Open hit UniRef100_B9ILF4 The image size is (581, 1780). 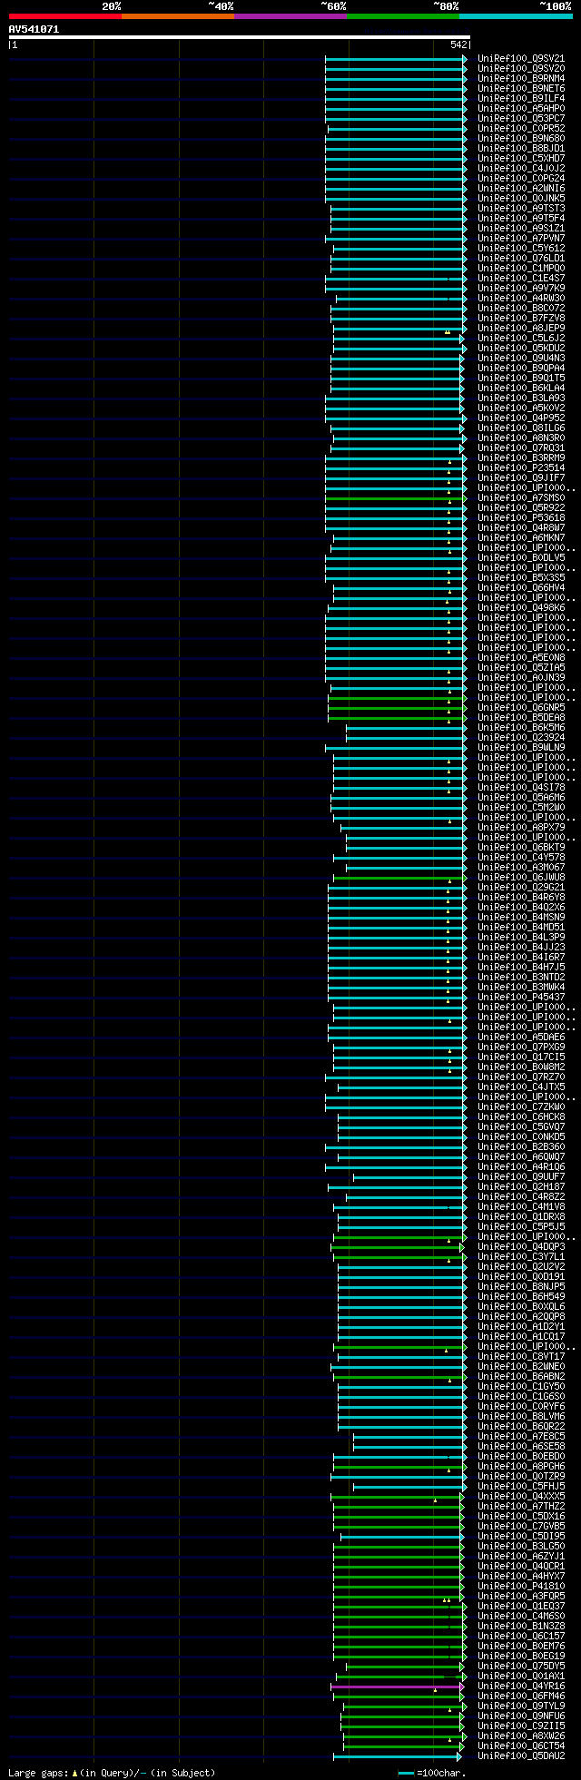[521, 98]
